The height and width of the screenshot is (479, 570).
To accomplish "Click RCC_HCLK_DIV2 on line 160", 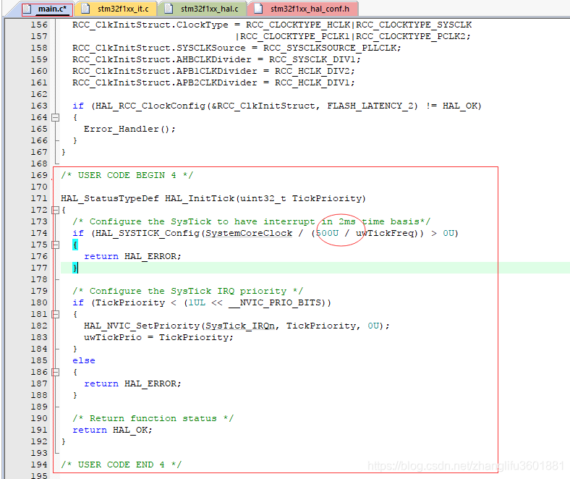I will [x=312, y=72].
